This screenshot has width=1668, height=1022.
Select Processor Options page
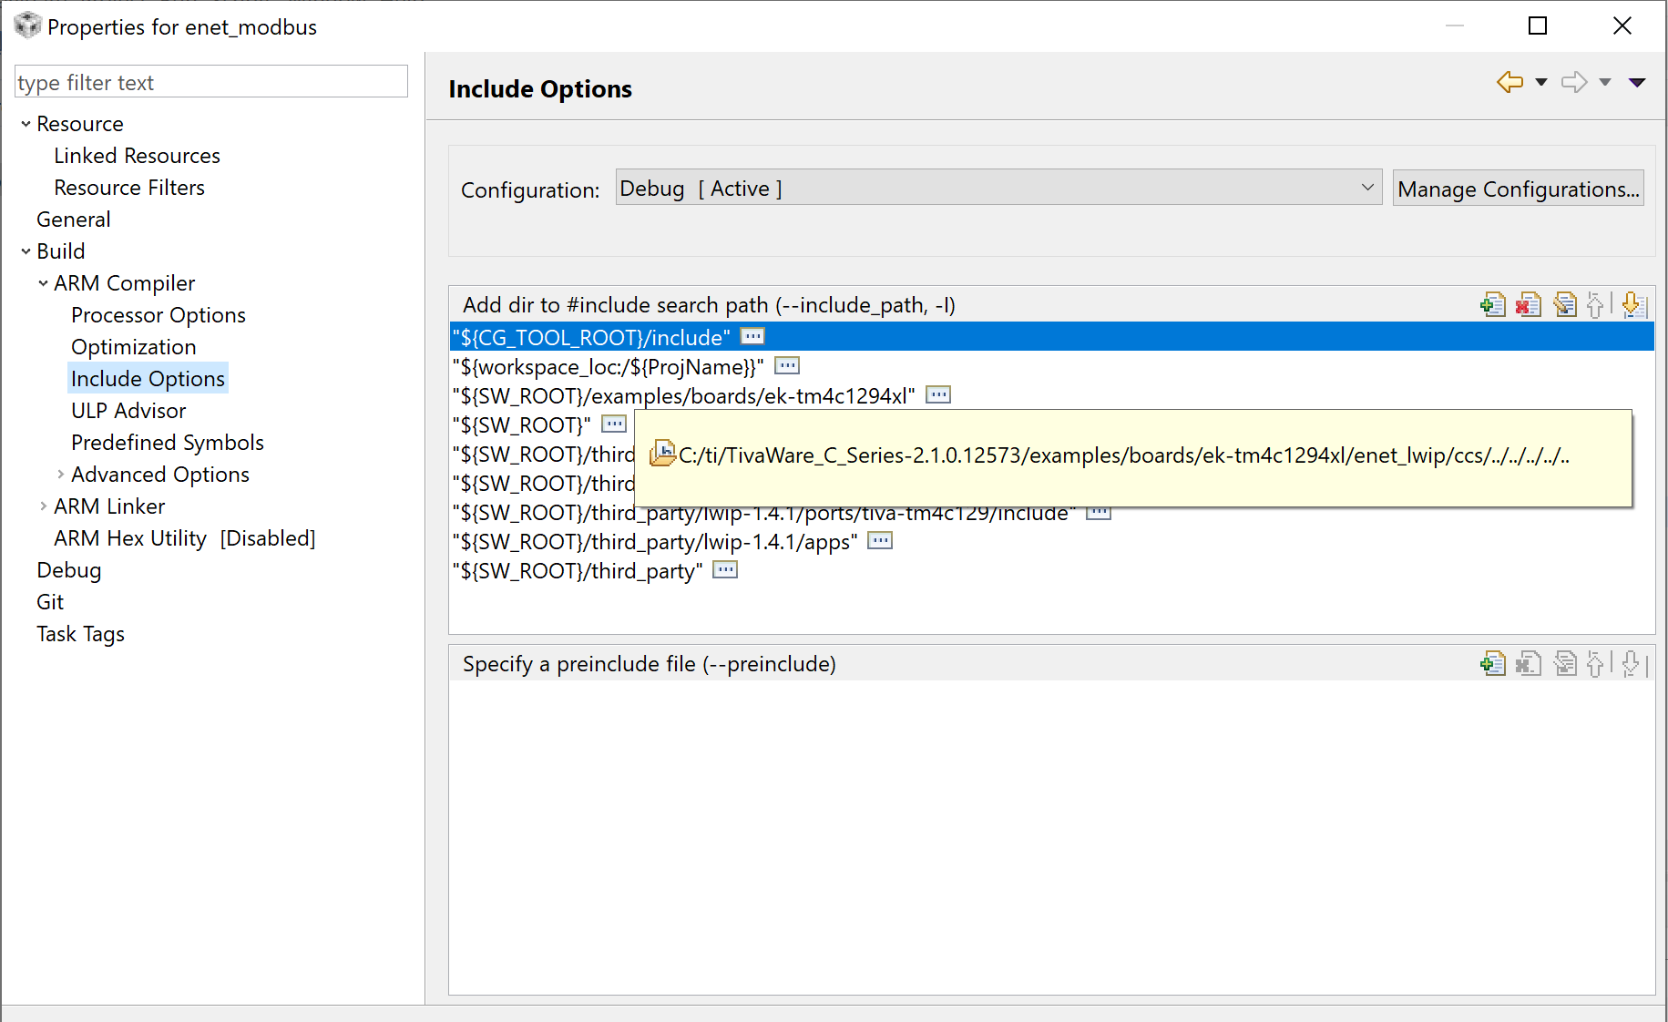coord(159,315)
